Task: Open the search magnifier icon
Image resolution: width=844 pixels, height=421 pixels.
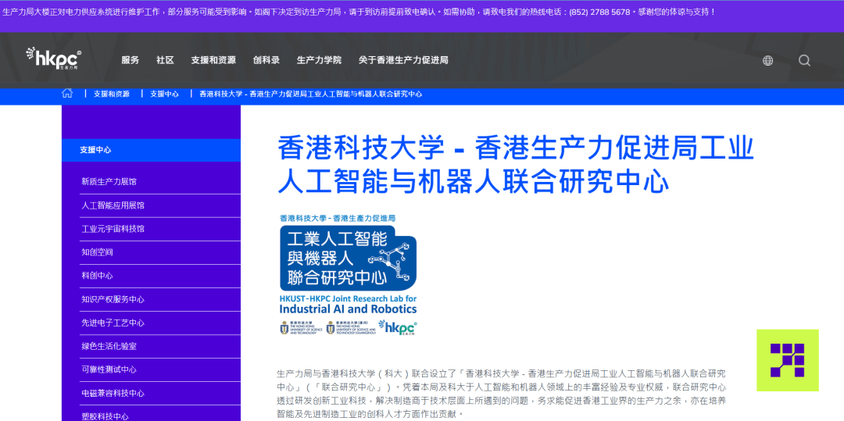Action: click(x=804, y=60)
